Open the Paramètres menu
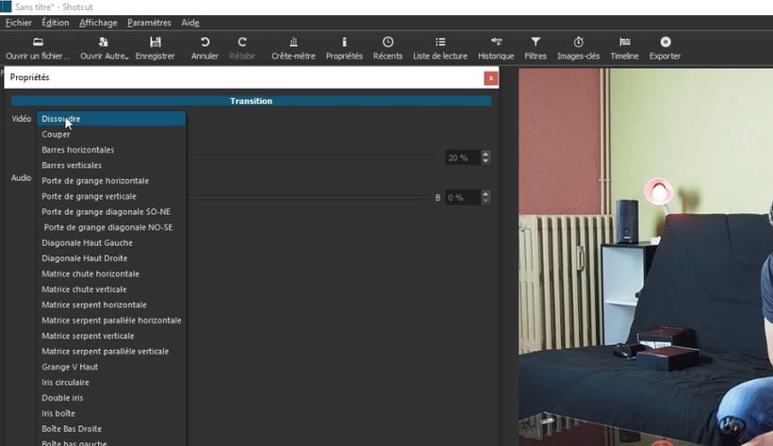This screenshot has width=773, height=446. pyautogui.click(x=149, y=23)
